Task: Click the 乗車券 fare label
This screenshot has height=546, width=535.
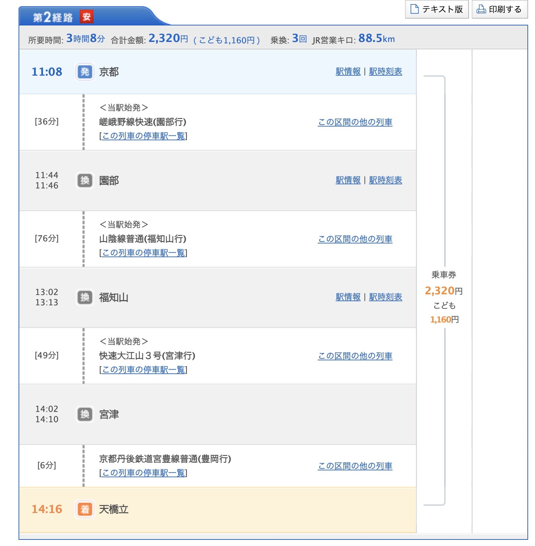Action: pos(444,275)
